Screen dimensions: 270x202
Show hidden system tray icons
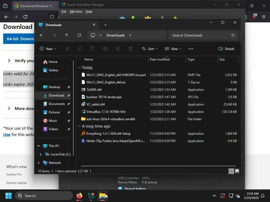(x=214, y=196)
